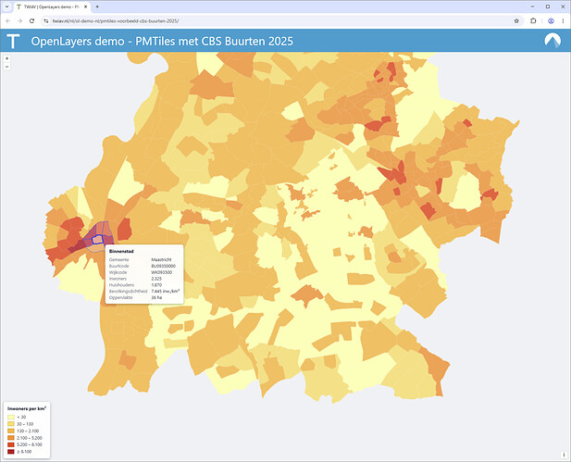This screenshot has width=571, height=462.
Task: Click the address bar URL
Action: 116,21
